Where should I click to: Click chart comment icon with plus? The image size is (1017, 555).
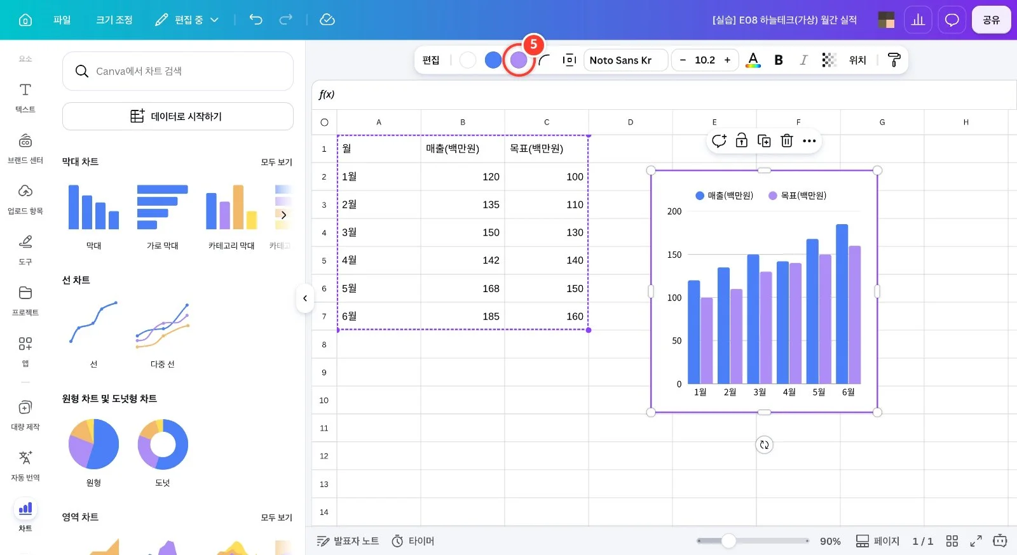pos(719,140)
